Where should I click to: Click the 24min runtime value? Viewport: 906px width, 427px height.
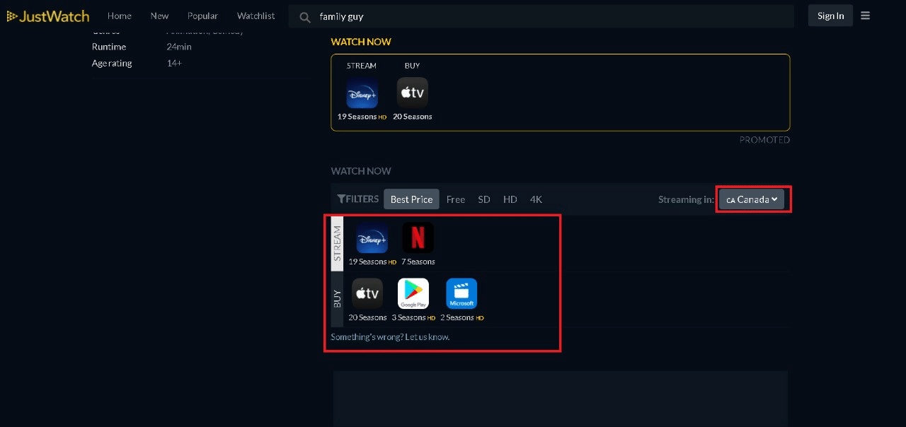pyautogui.click(x=179, y=47)
